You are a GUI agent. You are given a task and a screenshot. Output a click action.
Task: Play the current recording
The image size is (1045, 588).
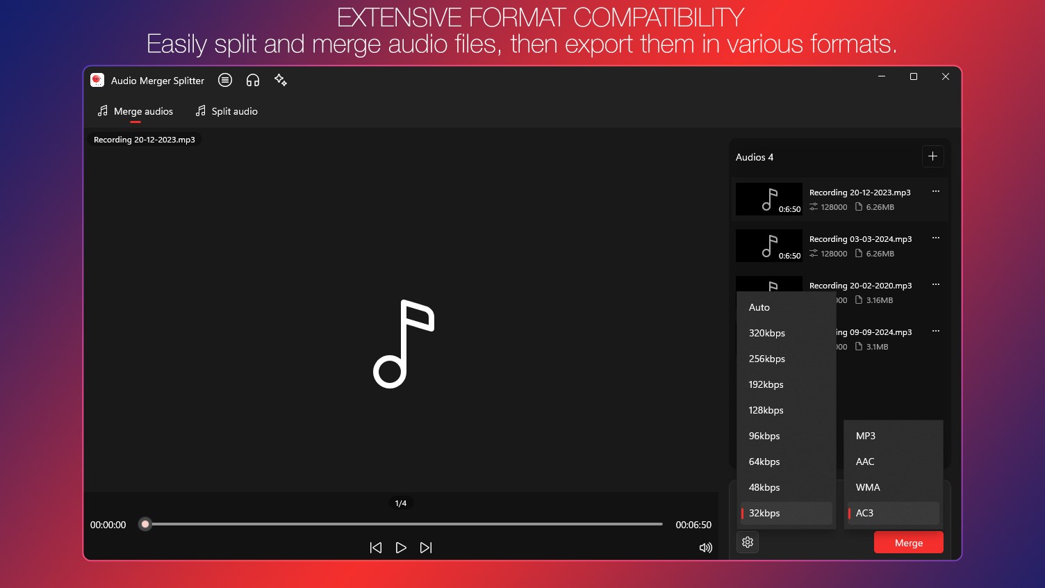pos(401,548)
